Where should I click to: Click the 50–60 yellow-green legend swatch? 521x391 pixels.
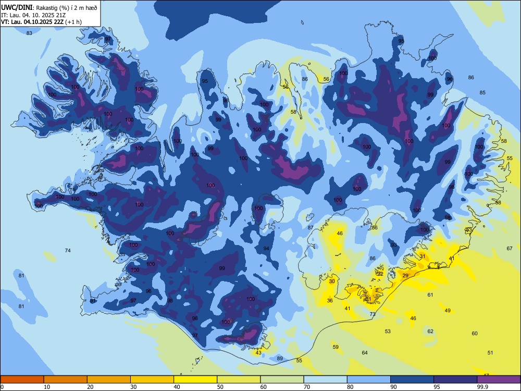pyautogui.click(x=239, y=380)
